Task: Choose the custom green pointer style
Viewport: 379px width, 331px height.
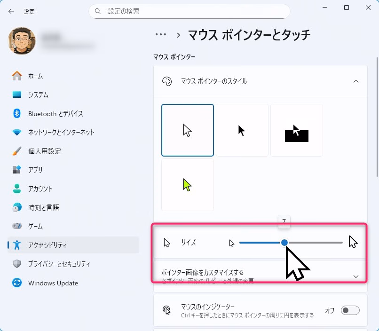Action: [x=188, y=185]
